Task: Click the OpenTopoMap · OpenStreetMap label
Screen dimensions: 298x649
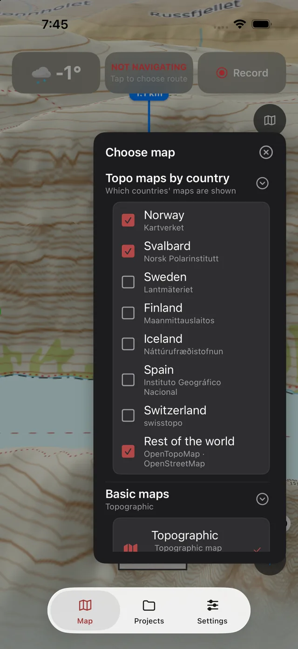Action: click(175, 459)
